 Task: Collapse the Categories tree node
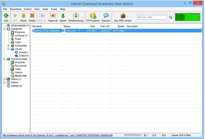(x=5, y=29)
